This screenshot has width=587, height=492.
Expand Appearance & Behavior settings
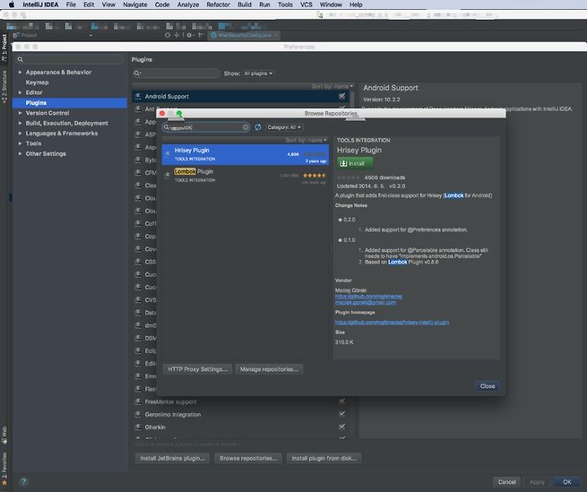point(20,72)
